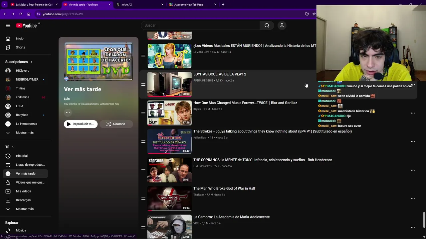This screenshot has width=426, height=239.
Task: Open three-dot menu for La Camorra video
Action: pyautogui.click(x=413, y=227)
